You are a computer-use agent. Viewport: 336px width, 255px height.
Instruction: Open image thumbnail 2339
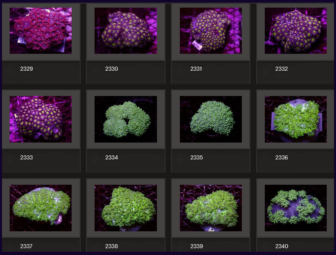coord(211,208)
